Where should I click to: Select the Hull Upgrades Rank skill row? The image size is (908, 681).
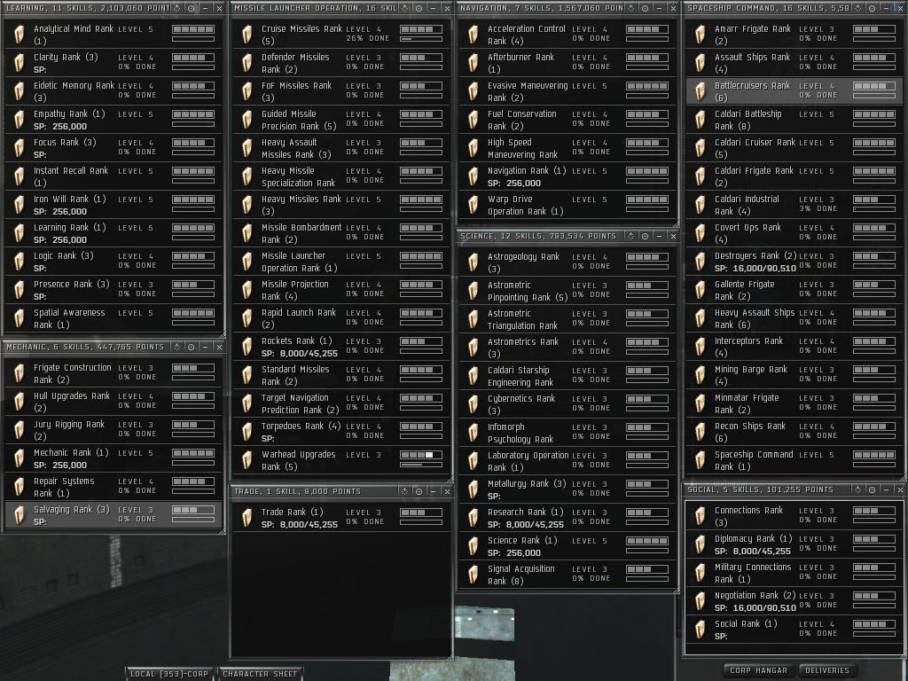tap(113, 402)
